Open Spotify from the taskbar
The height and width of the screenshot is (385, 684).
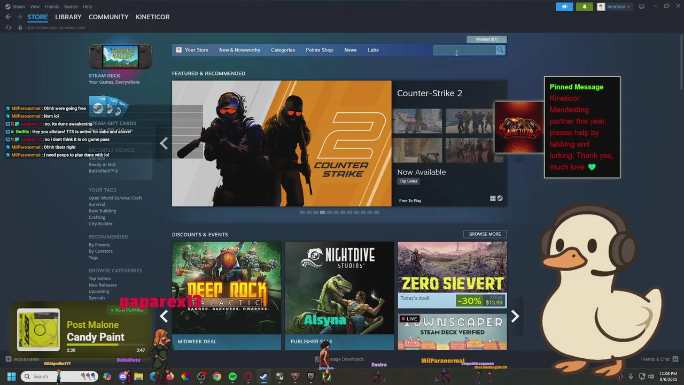[x=232, y=376]
